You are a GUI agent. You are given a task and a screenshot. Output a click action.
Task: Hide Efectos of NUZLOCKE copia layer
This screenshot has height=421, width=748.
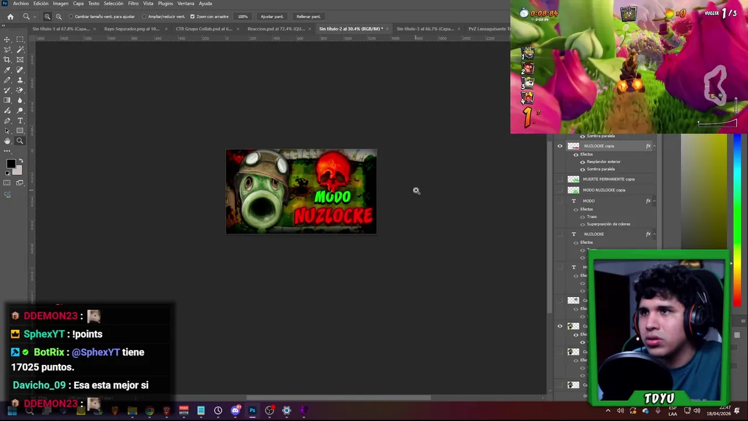[576, 154]
